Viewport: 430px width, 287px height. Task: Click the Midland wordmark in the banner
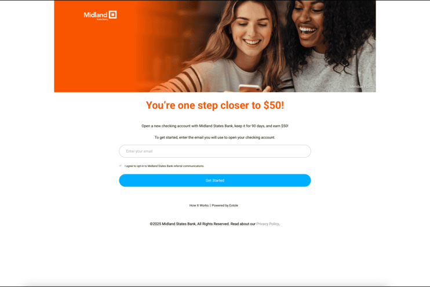point(96,15)
